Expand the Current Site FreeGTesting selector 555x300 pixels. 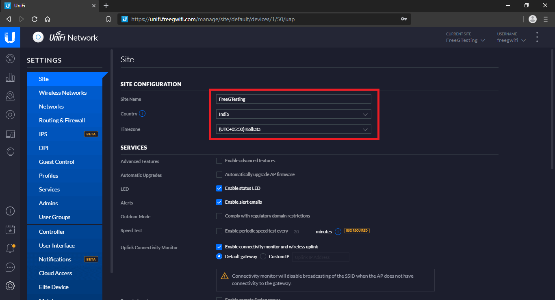tap(466, 40)
